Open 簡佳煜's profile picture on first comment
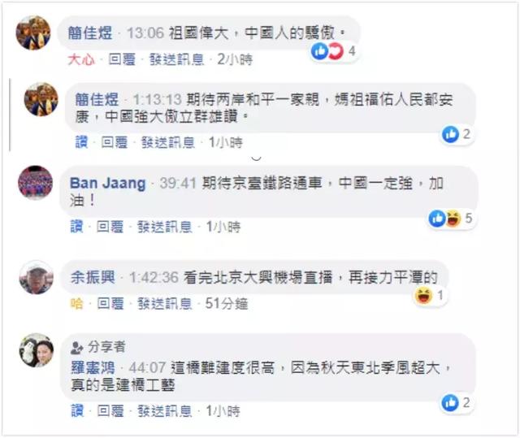520x438 pixels. point(33,33)
